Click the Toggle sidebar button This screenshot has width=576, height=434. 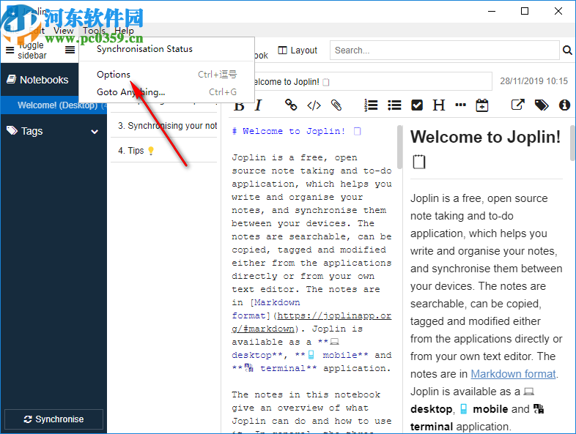pyautogui.click(x=26, y=50)
